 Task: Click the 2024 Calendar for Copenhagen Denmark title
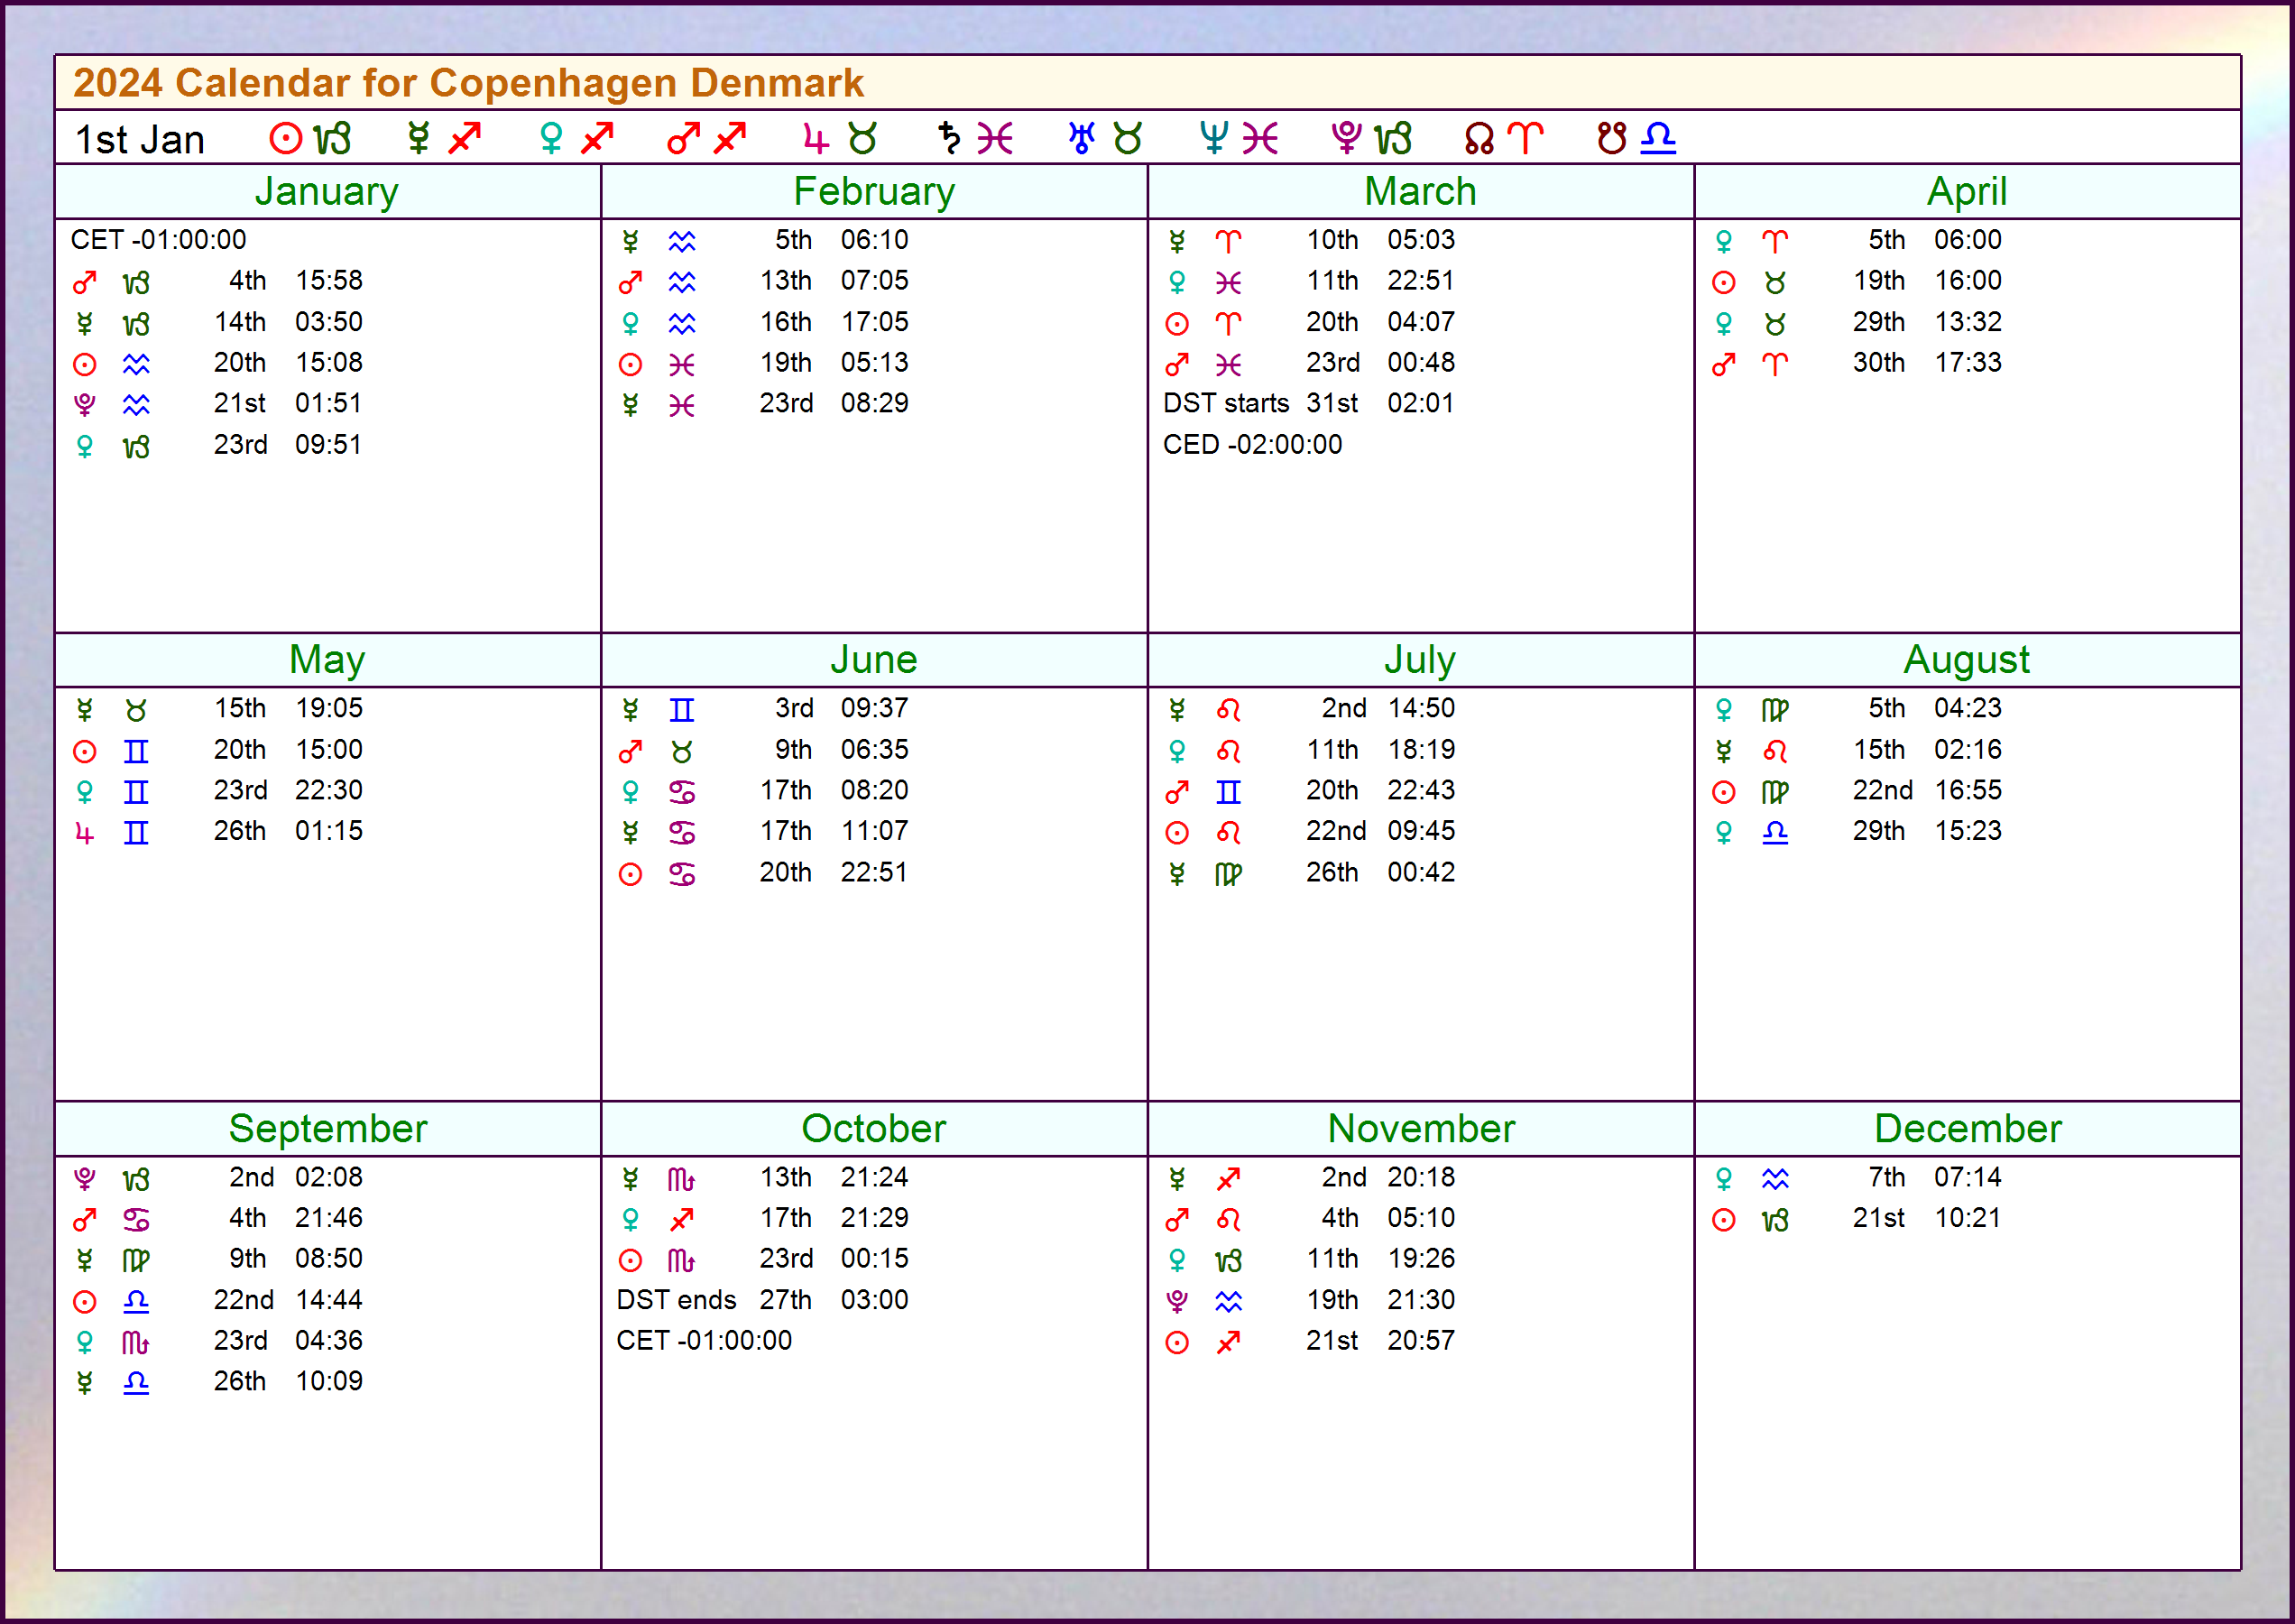pos(468,82)
